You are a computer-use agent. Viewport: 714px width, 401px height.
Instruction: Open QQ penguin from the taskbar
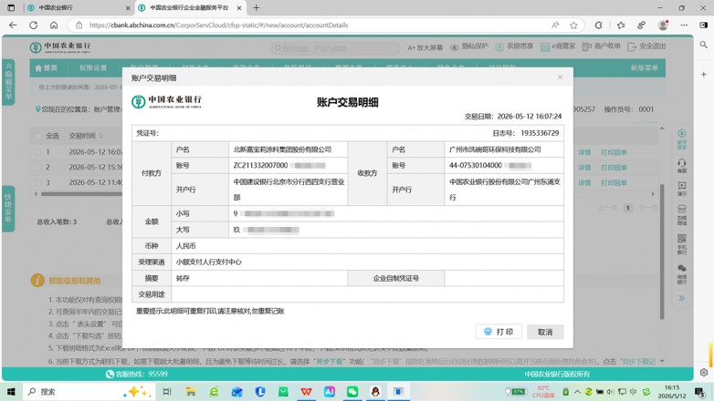[375, 392]
